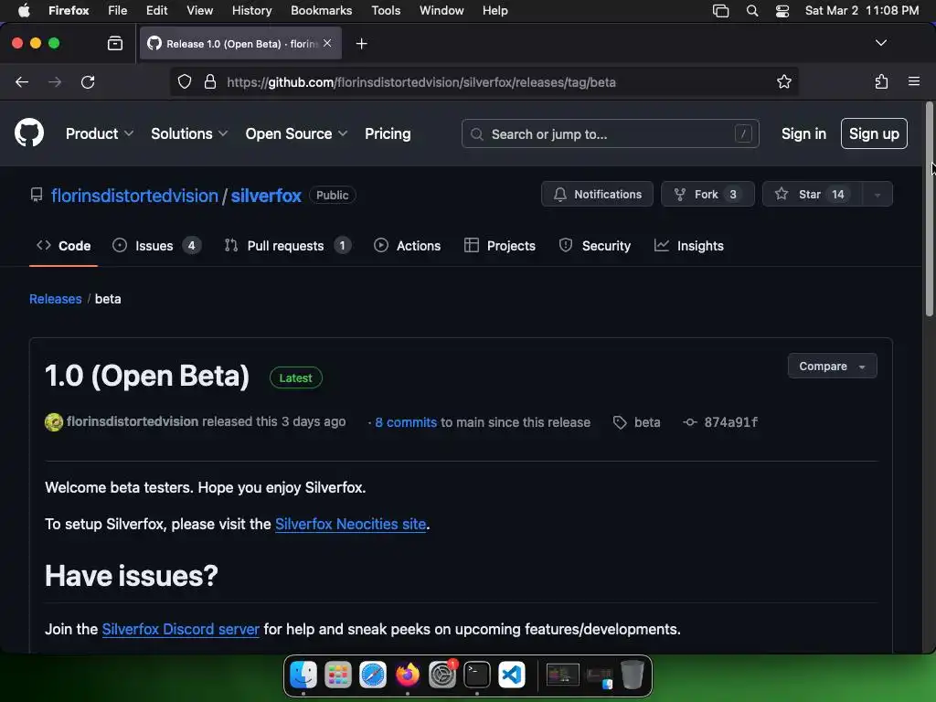Screen dimensions: 936x702
Task: Go to Releases breadcrumb link
Action: [x=56, y=299]
